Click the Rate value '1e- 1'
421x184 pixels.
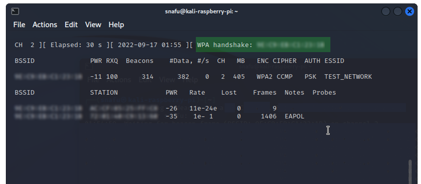203,116
